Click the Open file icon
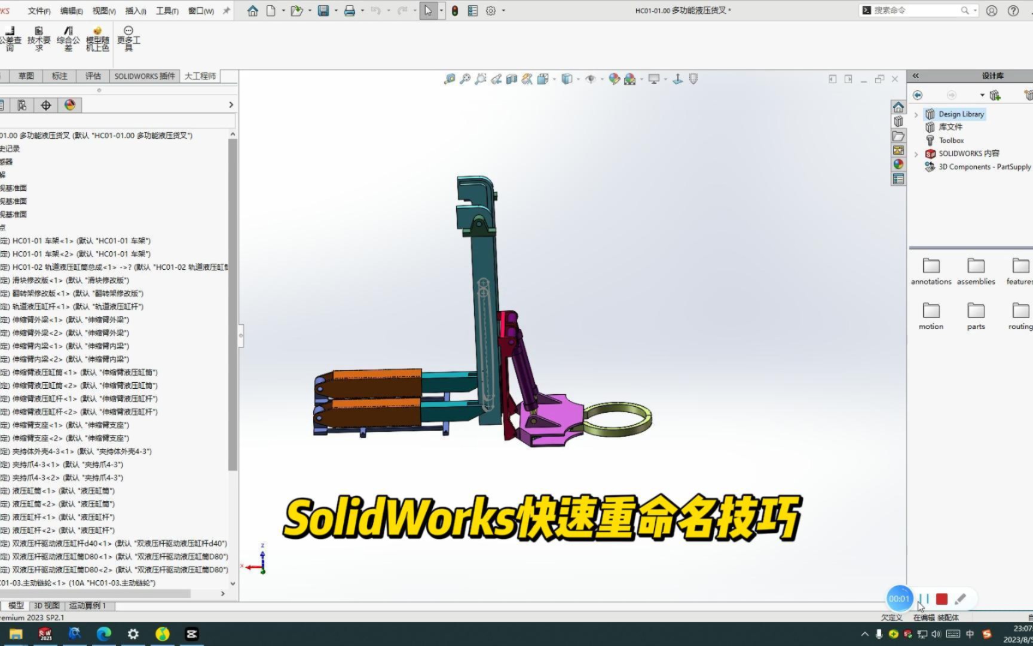This screenshot has width=1033, height=646. [x=296, y=11]
